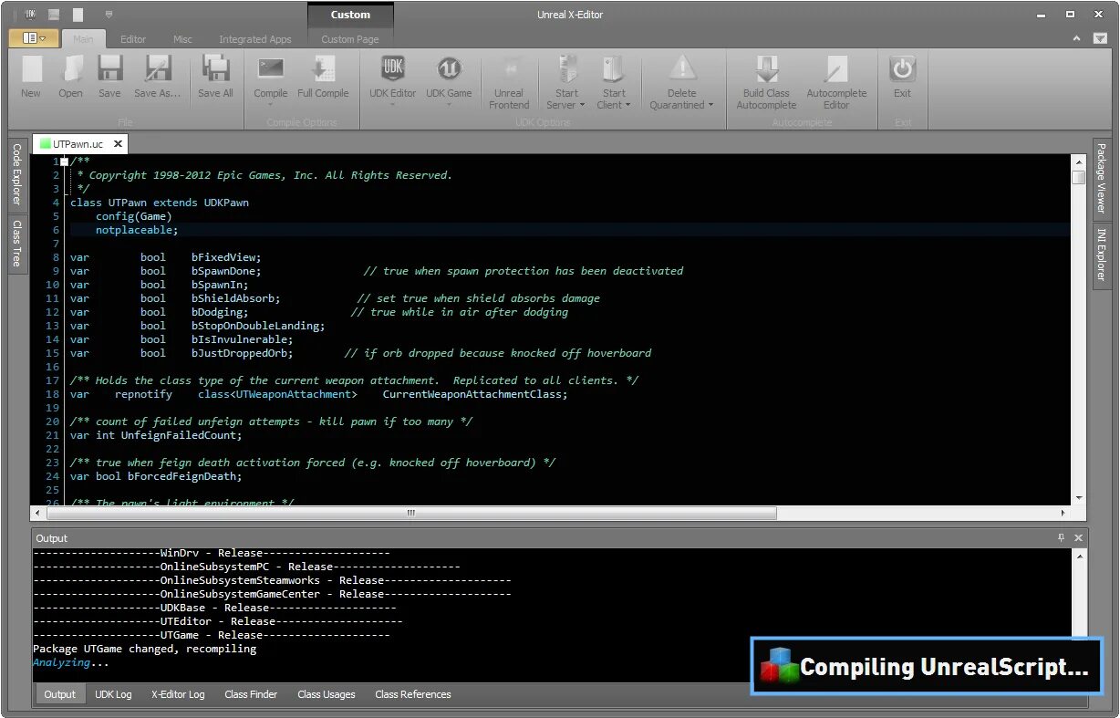Switch to the X-Editor Log tab
1120x718 pixels.
[x=178, y=694]
